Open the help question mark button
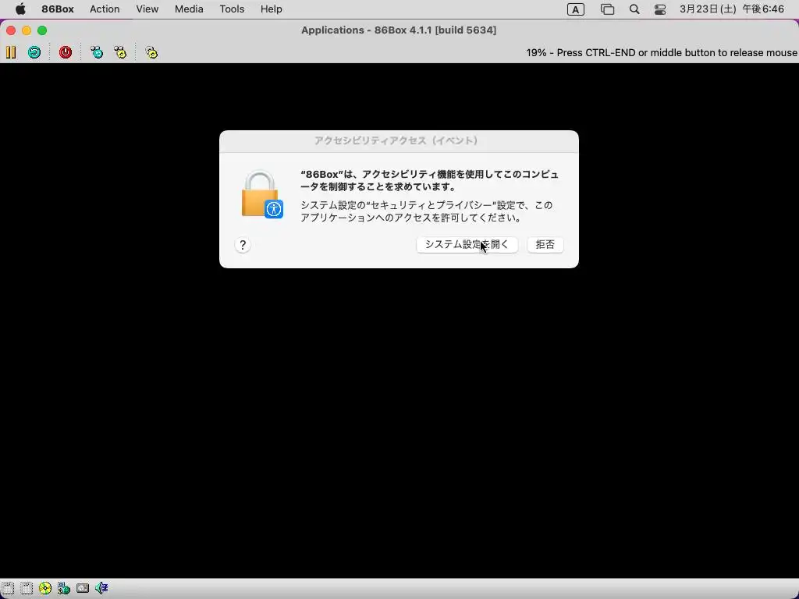 point(243,245)
